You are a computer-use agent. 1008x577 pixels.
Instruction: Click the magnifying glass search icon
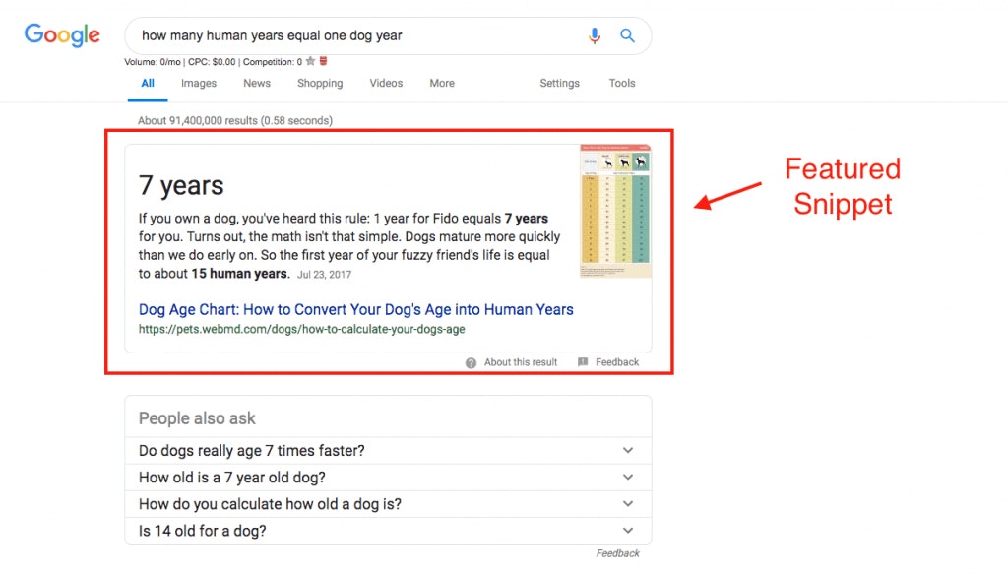click(627, 36)
